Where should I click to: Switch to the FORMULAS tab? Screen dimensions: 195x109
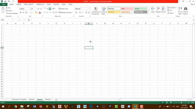tap(40, 4)
